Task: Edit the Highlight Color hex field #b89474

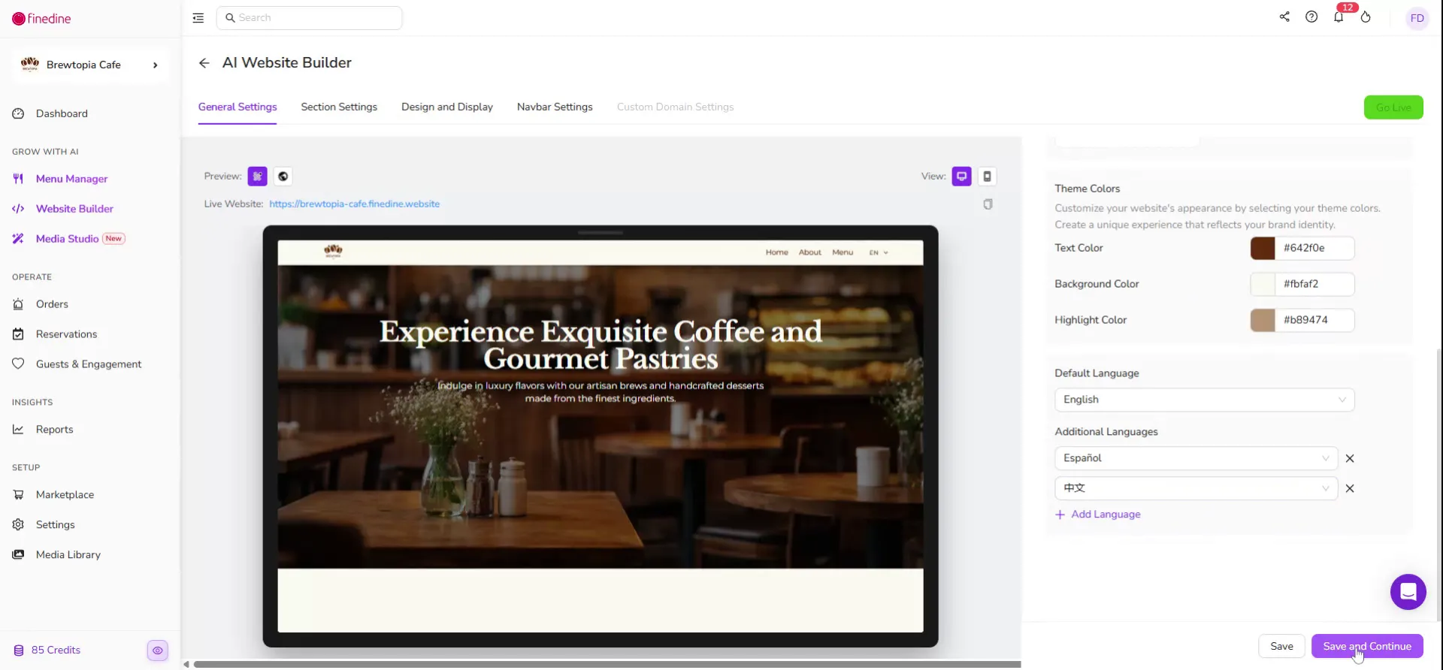Action: pyautogui.click(x=1314, y=320)
